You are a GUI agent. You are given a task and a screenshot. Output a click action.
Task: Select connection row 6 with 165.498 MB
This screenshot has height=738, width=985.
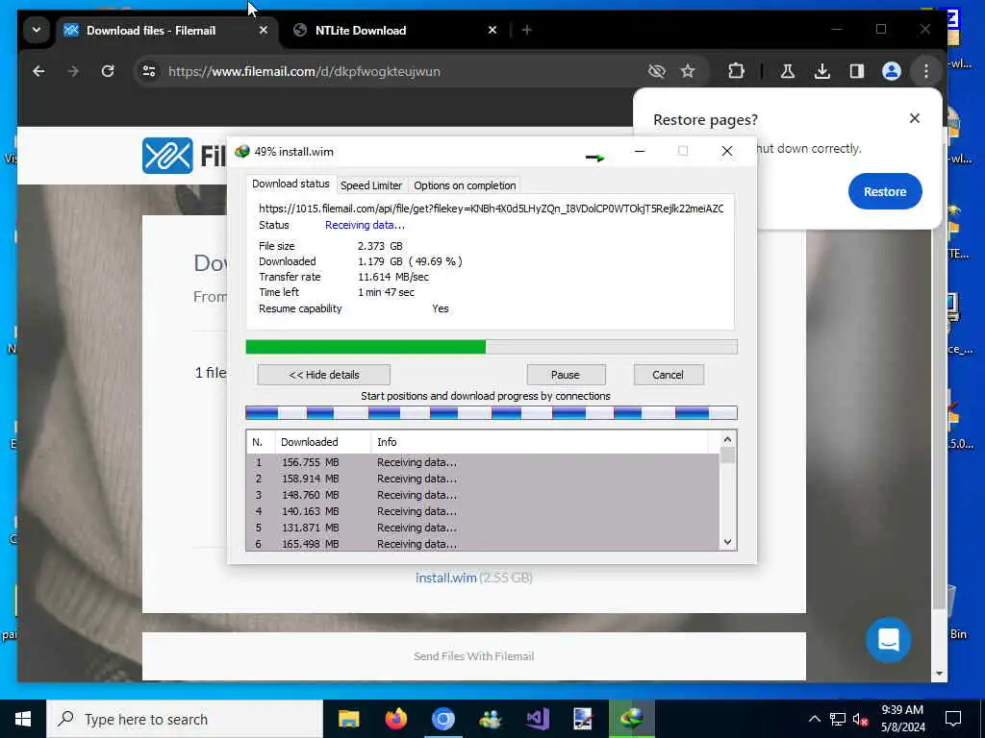point(483,544)
